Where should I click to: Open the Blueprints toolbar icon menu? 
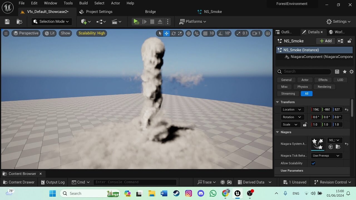(99, 22)
